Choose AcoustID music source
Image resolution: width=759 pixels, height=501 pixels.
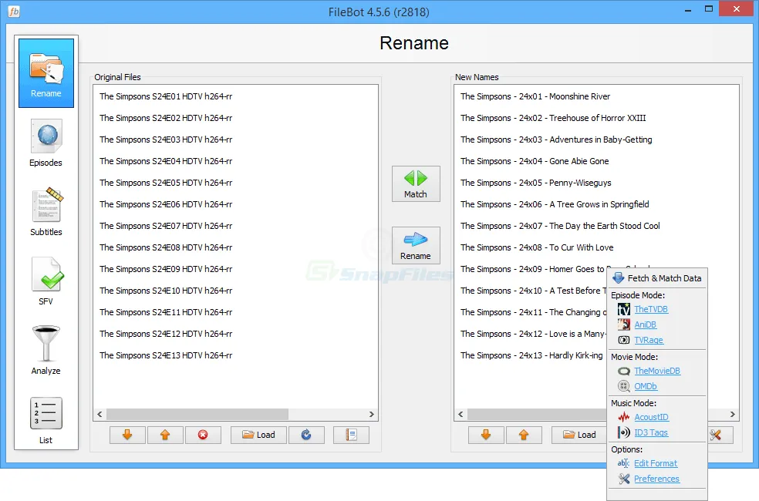click(x=651, y=417)
